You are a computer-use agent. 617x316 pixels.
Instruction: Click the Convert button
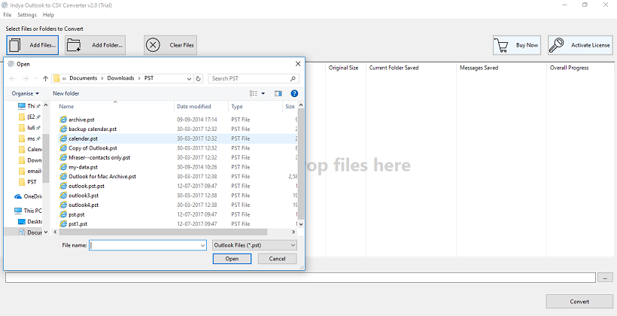pos(579,302)
